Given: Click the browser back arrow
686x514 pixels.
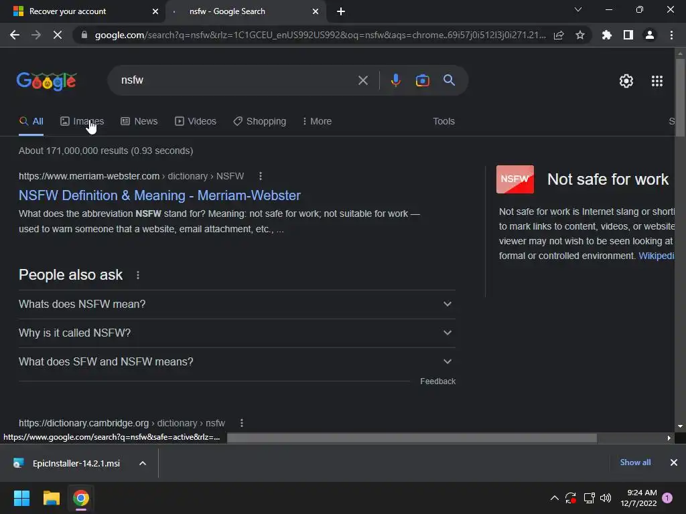Looking at the screenshot, I should (15, 35).
